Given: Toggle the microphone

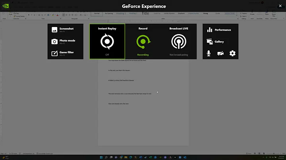Looking at the screenshot, I should (209, 53).
